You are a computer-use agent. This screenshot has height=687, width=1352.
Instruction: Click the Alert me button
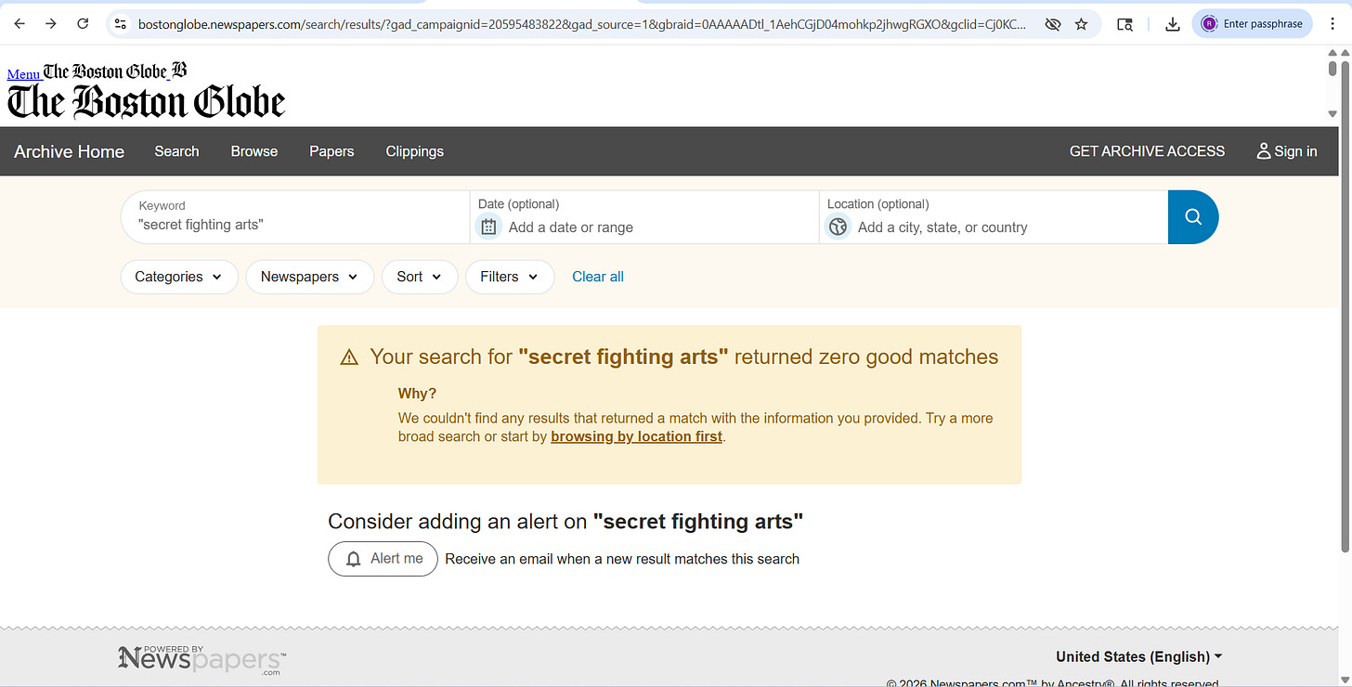coord(383,559)
